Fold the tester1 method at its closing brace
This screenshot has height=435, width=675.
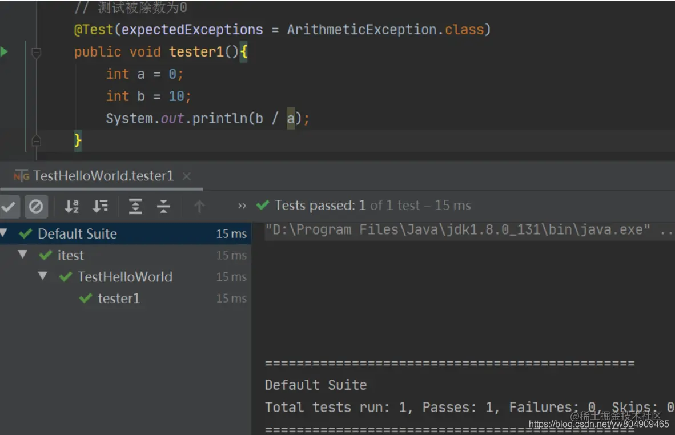click(36, 140)
